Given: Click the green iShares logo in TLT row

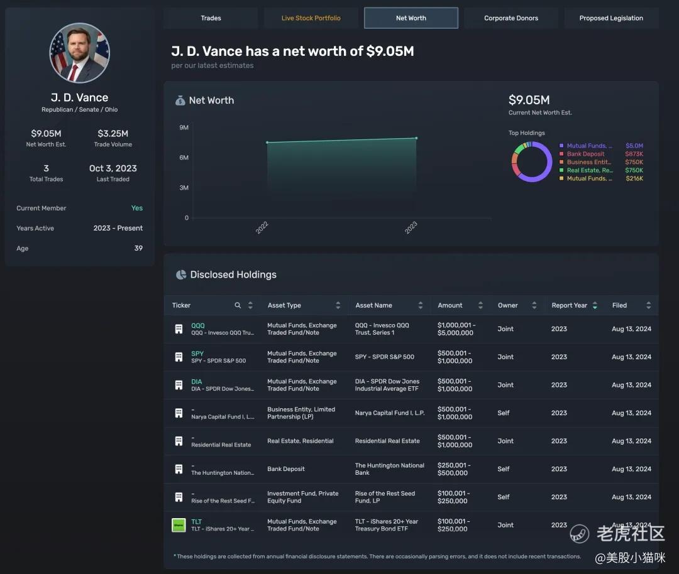Looking at the screenshot, I should coord(179,525).
